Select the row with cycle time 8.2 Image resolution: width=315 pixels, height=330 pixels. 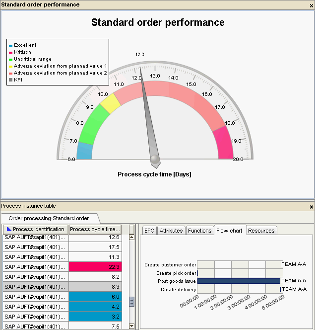click(62, 277)
